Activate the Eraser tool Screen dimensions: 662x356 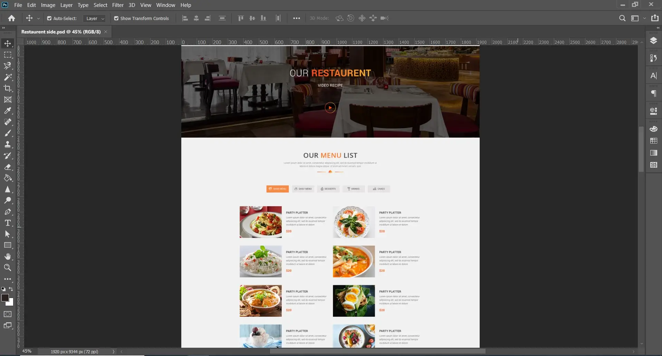click(8, 167)
